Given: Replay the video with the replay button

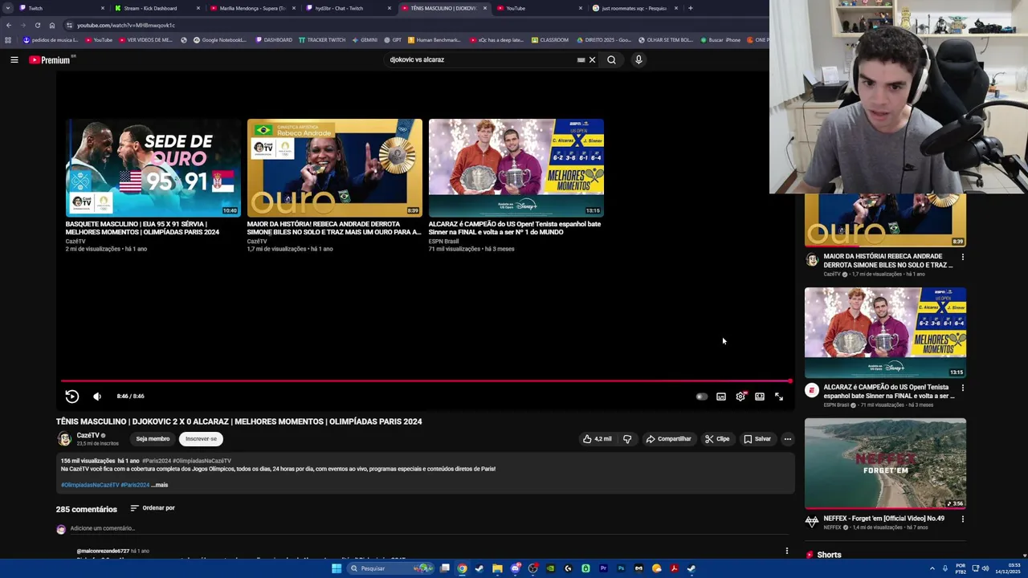Looking at the screenshot, I should pyautogui.click(x=71, y=396).
